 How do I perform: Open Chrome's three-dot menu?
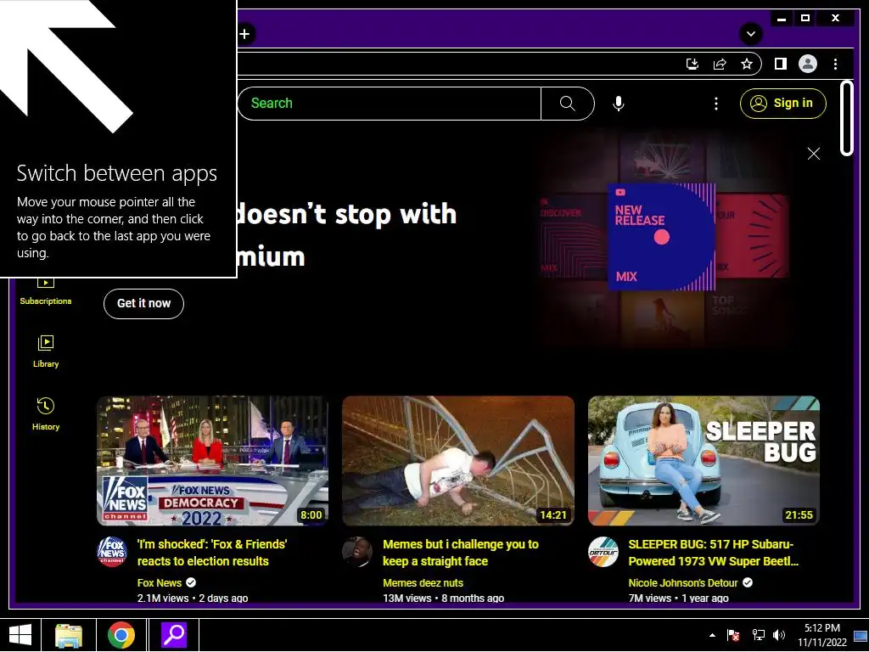tap(835, 65)
